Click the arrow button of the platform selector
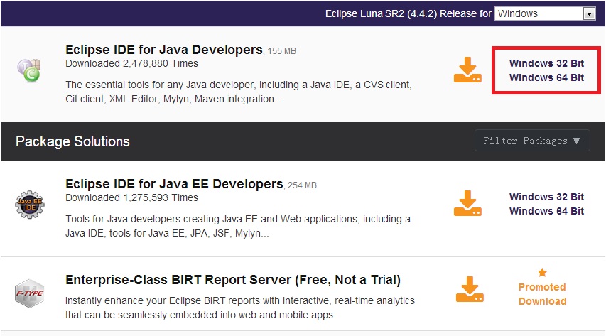 (589, 14)
